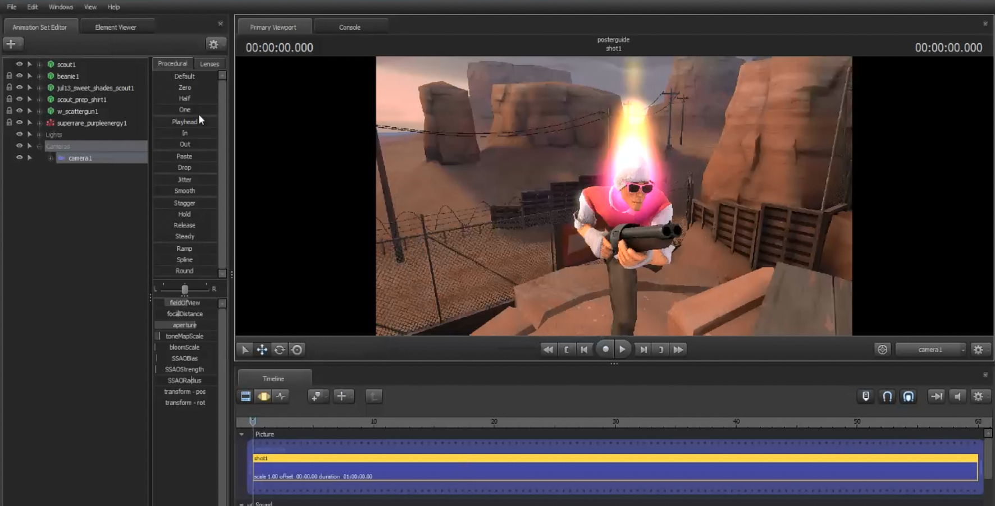Expand the jul13_sweet_shades_scout1 tree row
Screen dimensions: 995x506
[39, 88]
